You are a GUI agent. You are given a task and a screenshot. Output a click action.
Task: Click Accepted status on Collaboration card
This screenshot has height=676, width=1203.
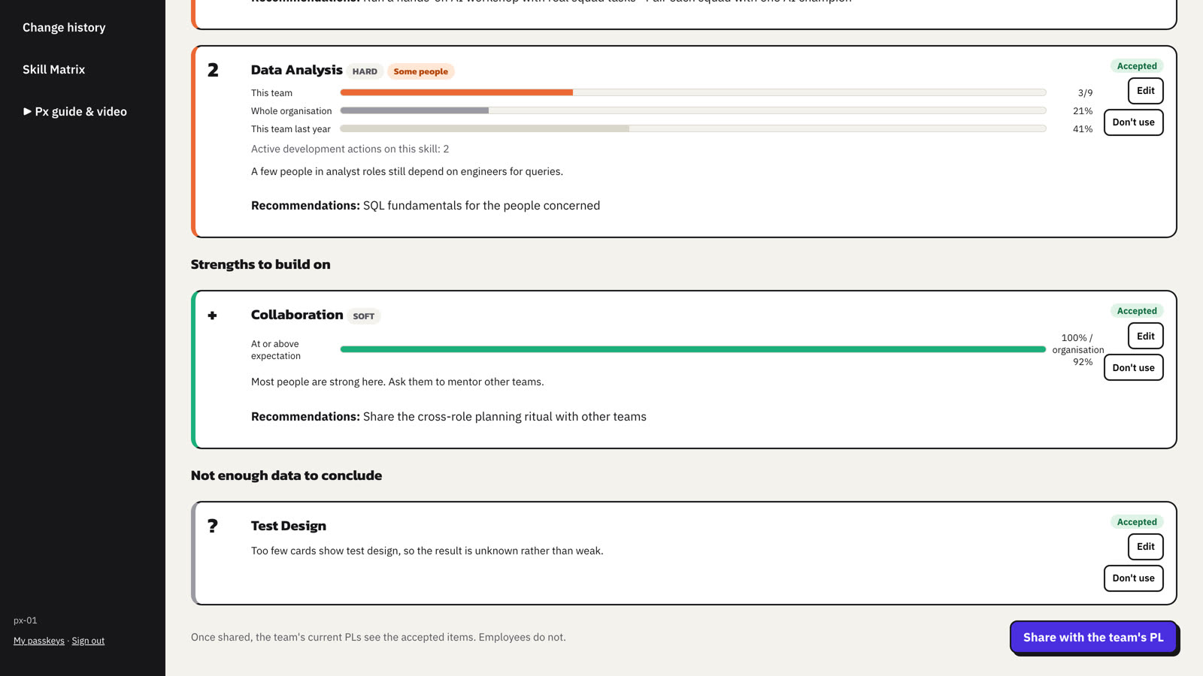(x=1136, y=311)
